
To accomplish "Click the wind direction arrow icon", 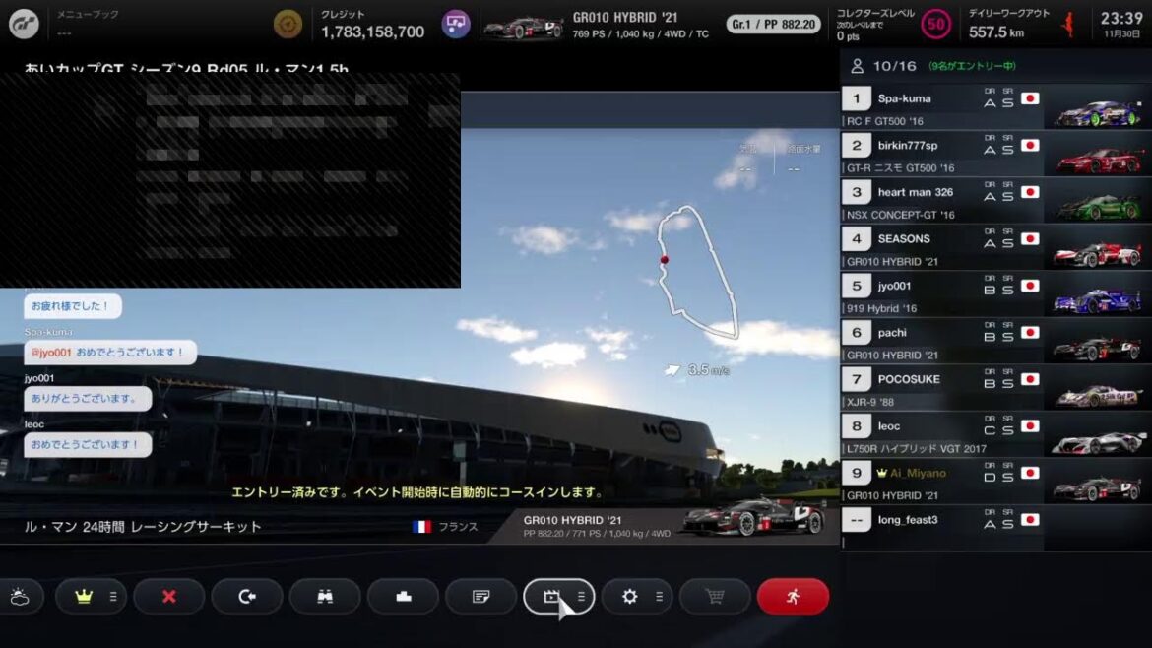I will click(x=672, y=369).
